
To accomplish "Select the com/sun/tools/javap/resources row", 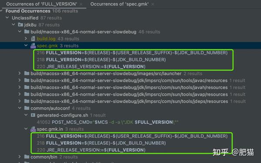I will (x=130, y=94).
